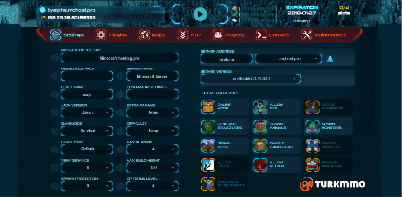Open the Max Build Height dropdown
402x197 pixels.
(152, 168)
